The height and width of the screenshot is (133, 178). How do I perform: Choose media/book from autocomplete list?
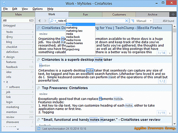point(80,37)
